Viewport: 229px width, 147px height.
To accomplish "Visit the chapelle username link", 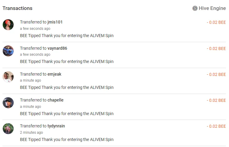I will [55, 100].
